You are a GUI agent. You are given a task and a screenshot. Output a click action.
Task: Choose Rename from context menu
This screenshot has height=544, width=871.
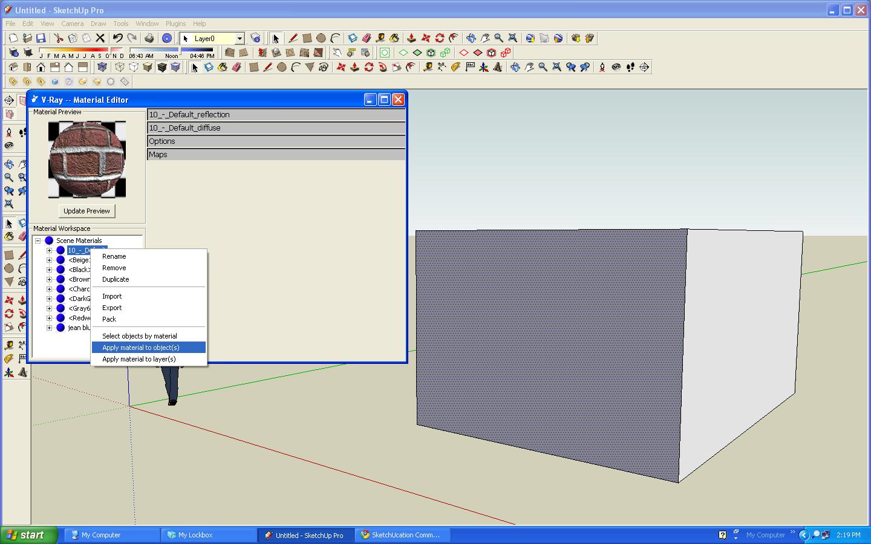pos(149,256)
